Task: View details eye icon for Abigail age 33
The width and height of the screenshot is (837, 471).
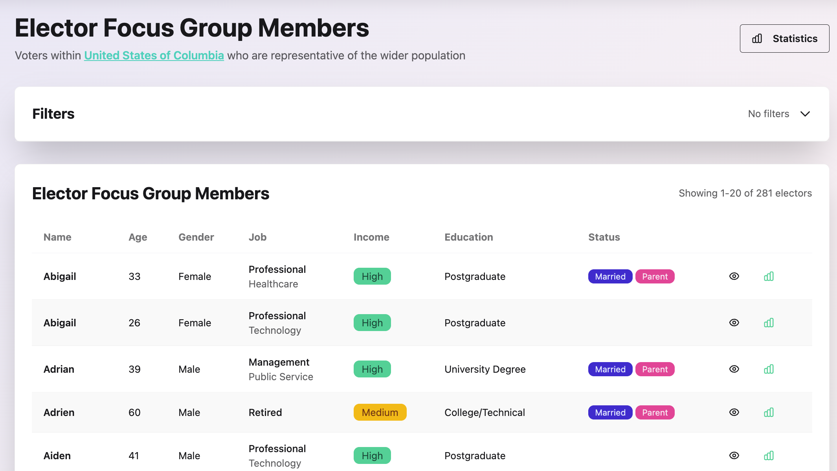Action: tap(734, 276)
